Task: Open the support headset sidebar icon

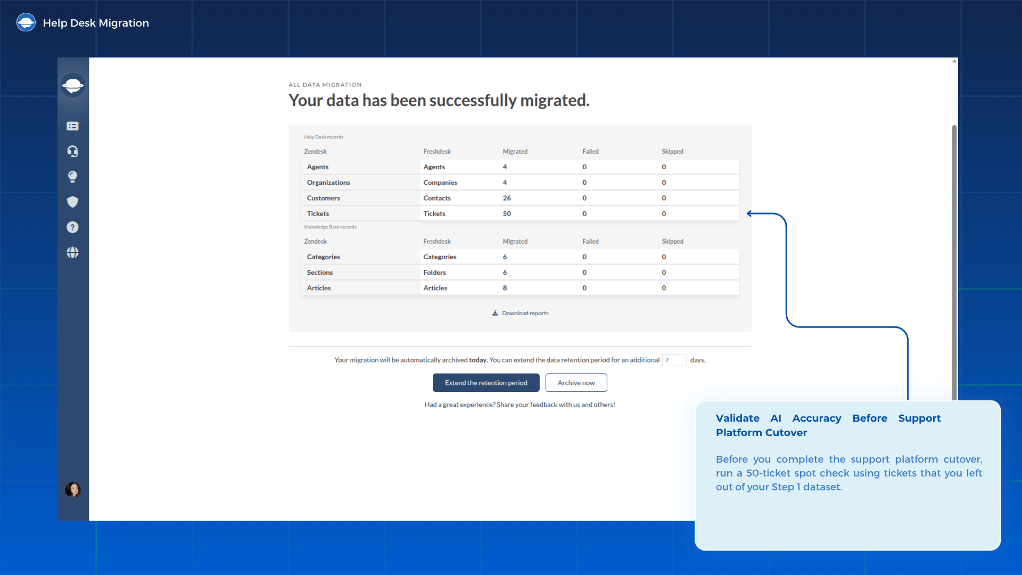Action: 73,151
